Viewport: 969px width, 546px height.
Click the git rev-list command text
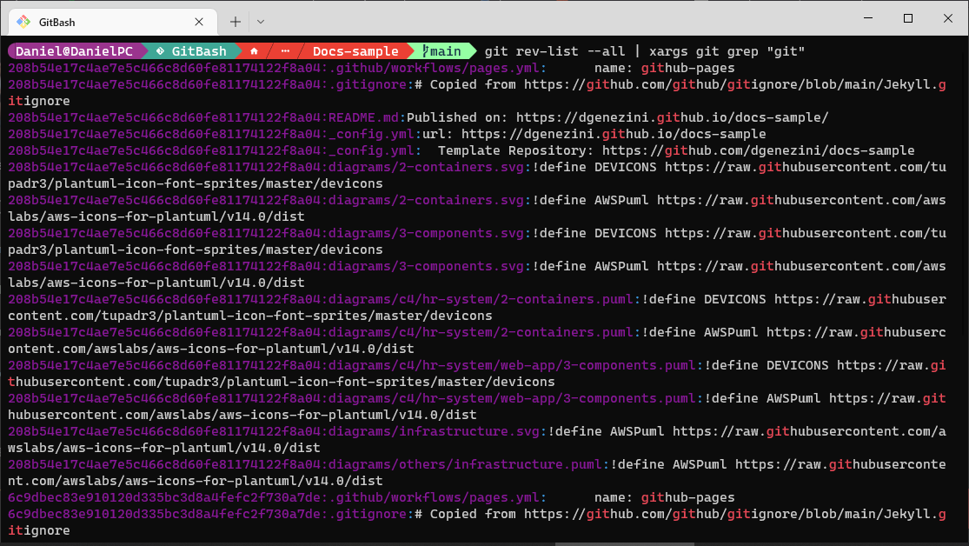[x=645, y=51]
